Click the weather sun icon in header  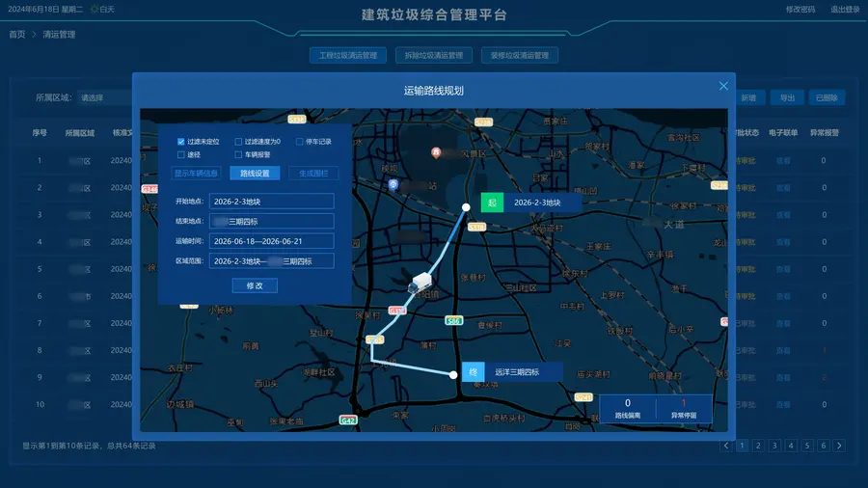pos(95,10)
